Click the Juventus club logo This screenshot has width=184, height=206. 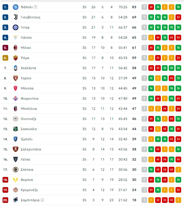point(15,17)
